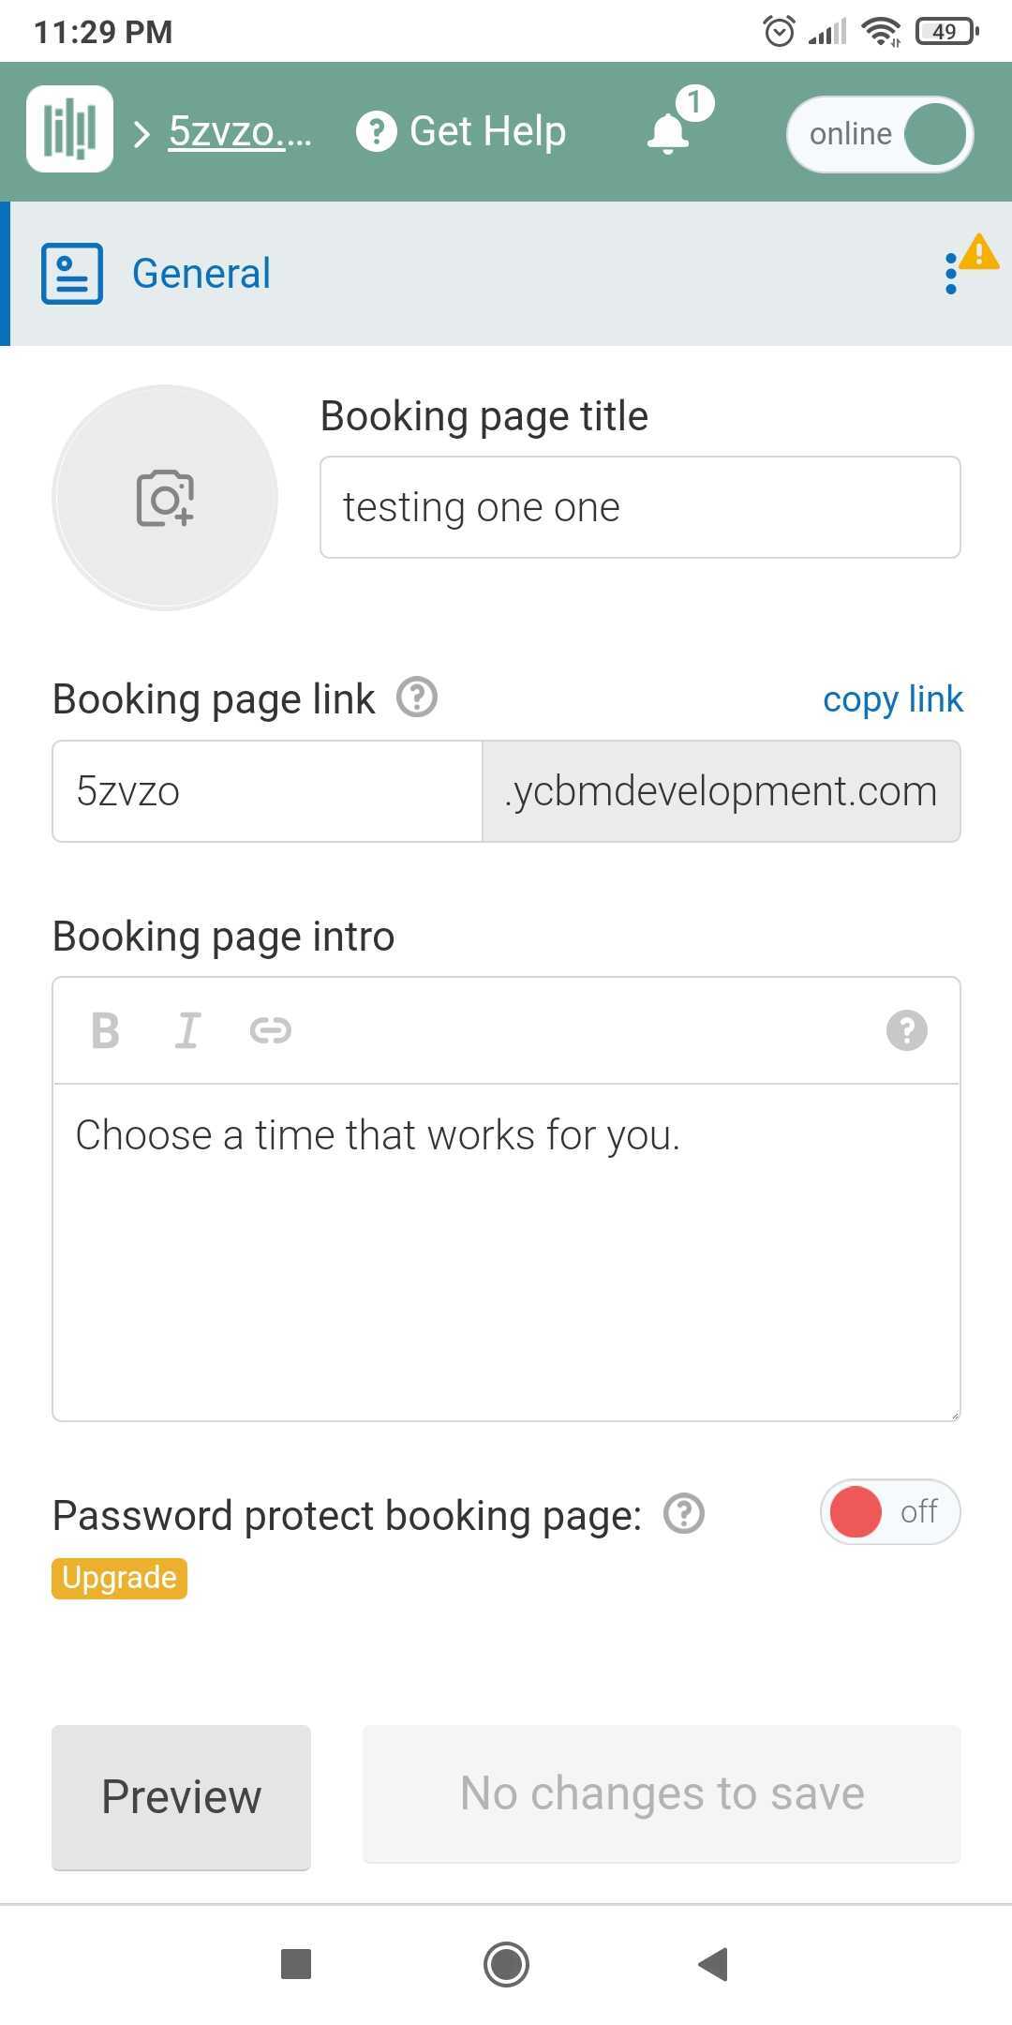
Task: Apply italic formatting in intro editor
Action: point(187,1031)
